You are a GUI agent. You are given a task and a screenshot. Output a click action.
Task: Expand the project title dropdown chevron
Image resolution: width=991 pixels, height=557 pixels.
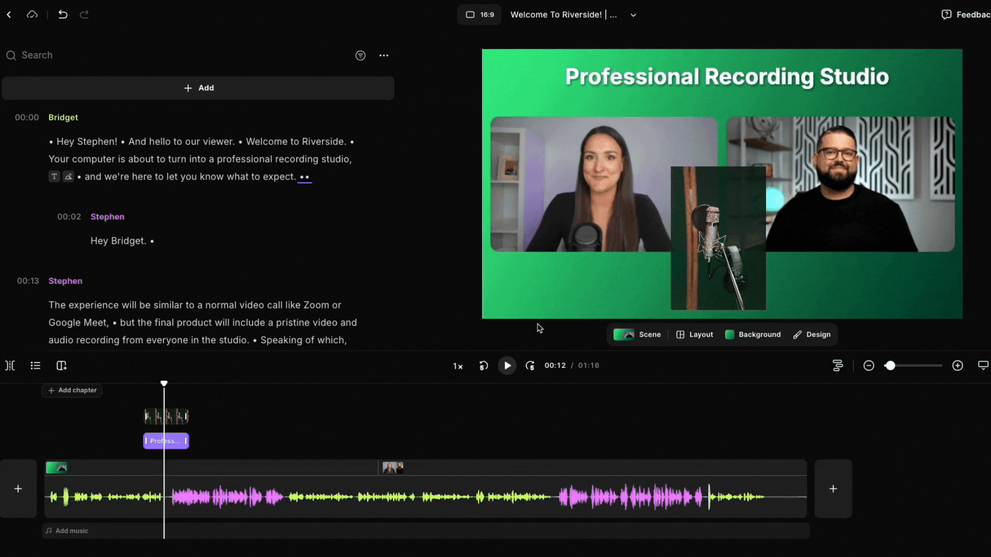(633, 15)
